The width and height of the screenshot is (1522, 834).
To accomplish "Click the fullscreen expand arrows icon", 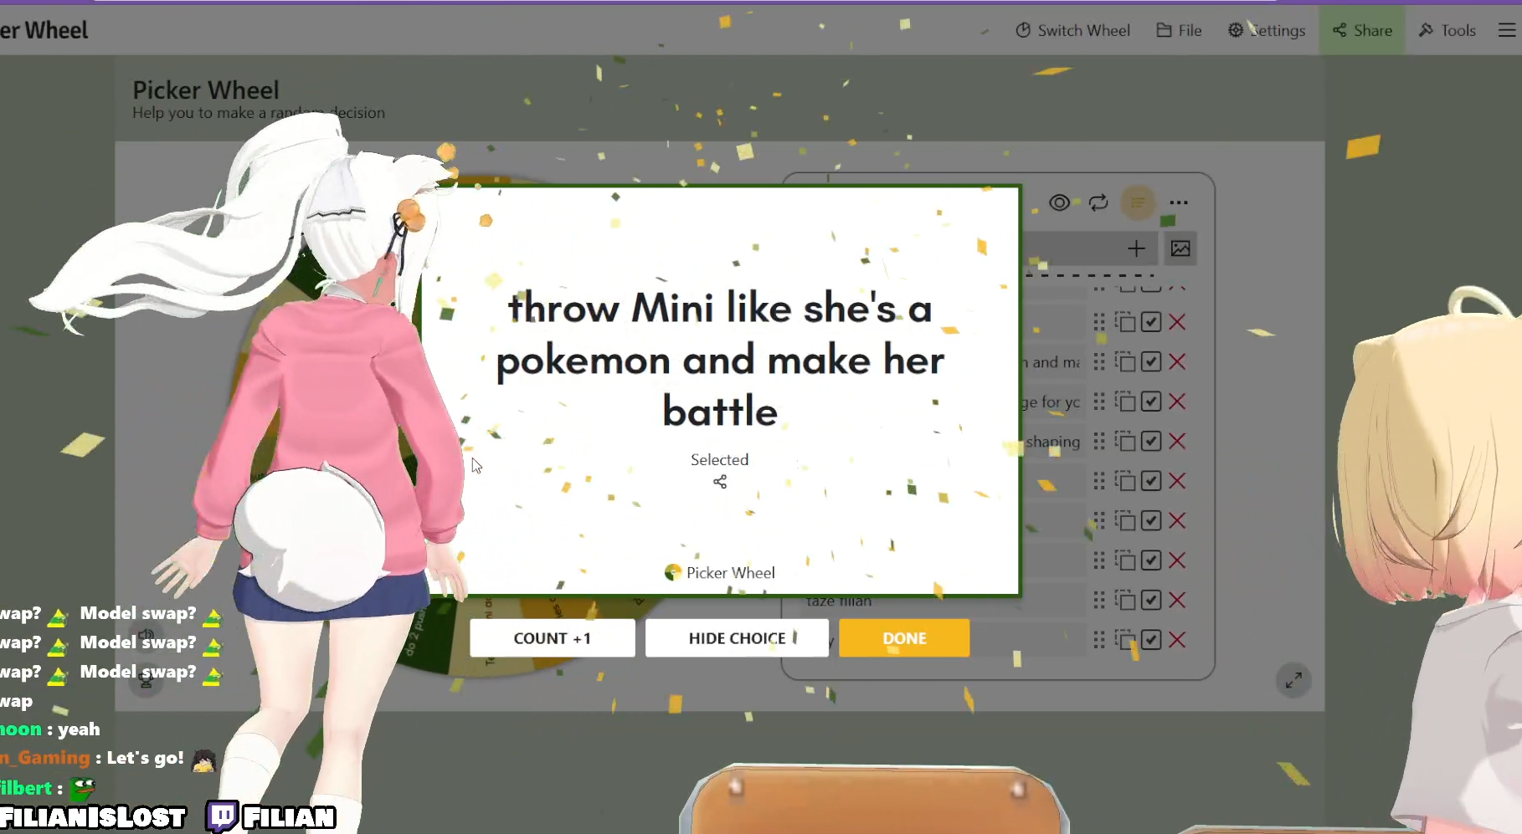I will tap(1293, 680).
